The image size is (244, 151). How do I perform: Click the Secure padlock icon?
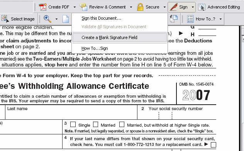tap(140, 7)
